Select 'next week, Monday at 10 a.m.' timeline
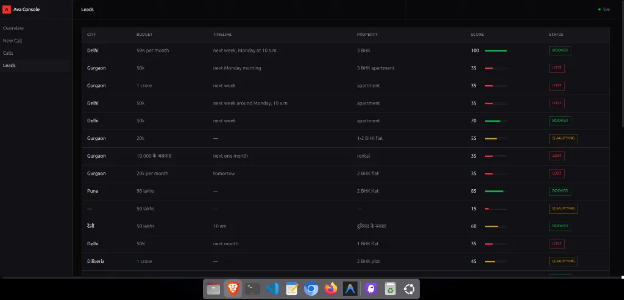The width and height of the screenshot is (624, 300). tap(245, 51)
